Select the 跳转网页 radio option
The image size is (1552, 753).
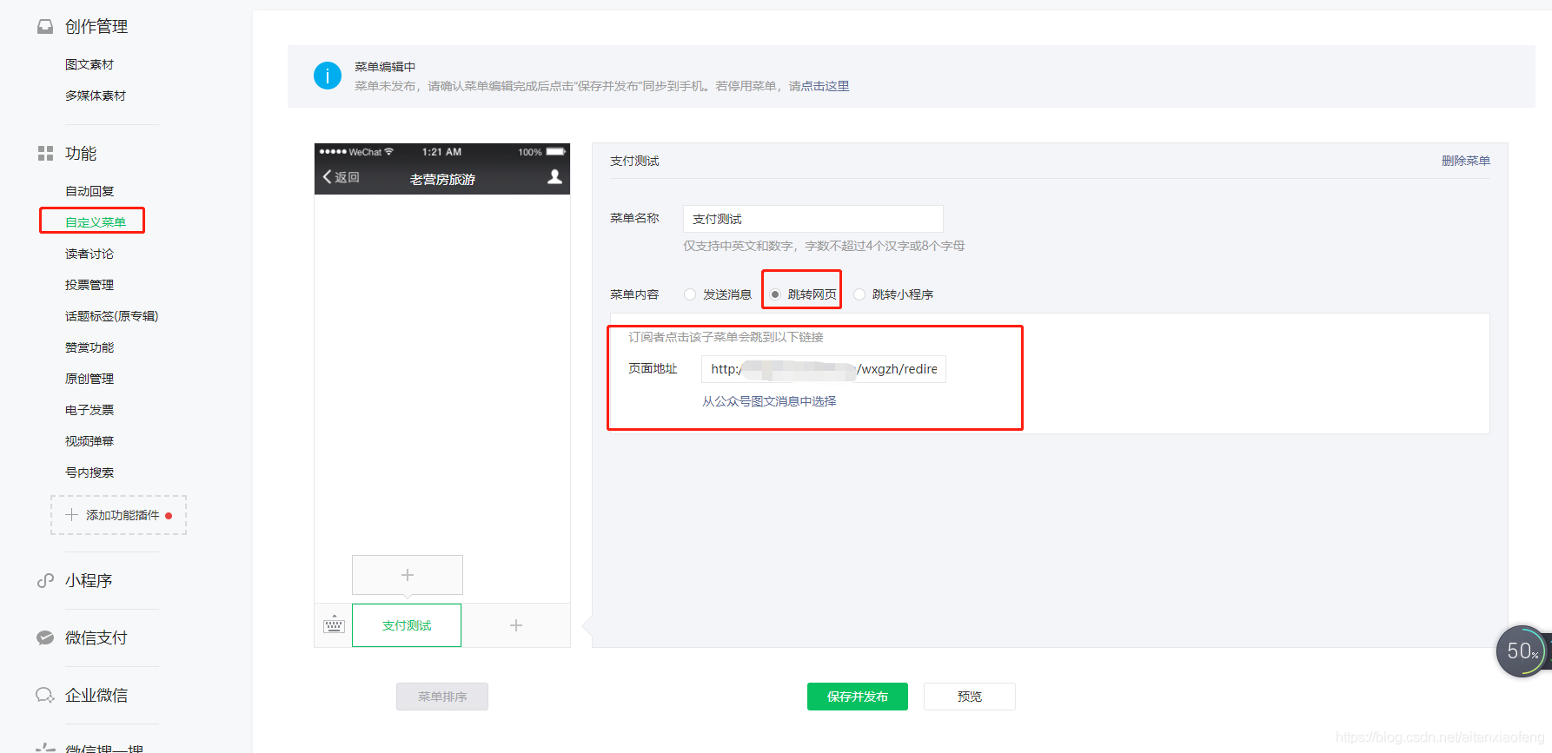(775, 294)
